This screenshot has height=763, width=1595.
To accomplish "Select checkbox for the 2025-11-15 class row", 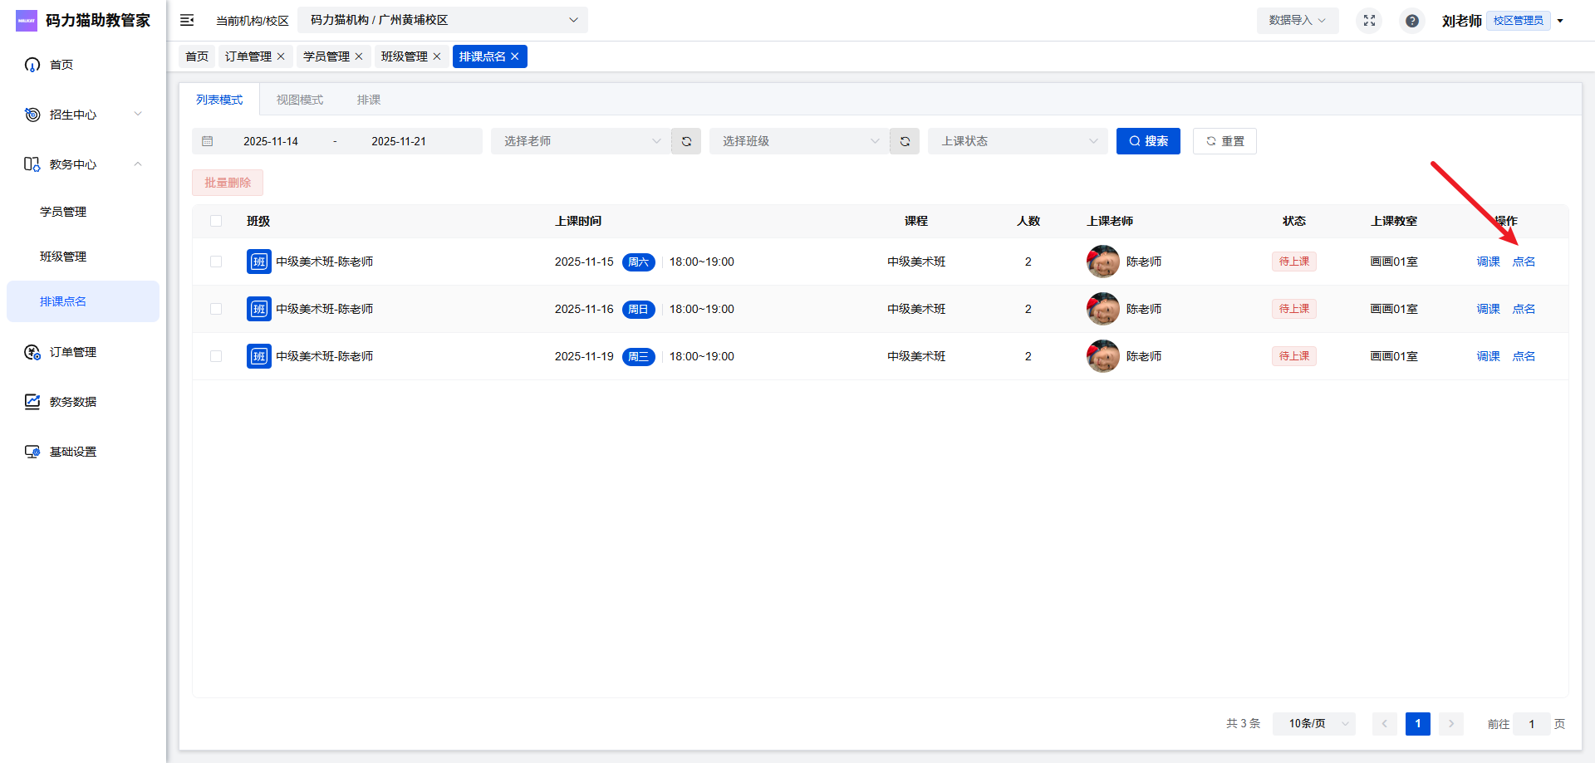I will click(216, 262).
